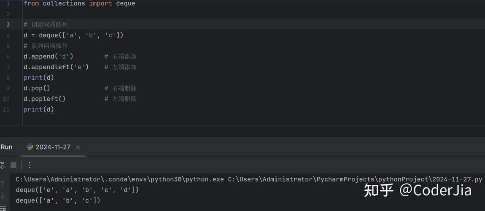The height and width of the screenshot is (211, 485).
Task: Click the comment '# 左端添加'
Action: 120,67
